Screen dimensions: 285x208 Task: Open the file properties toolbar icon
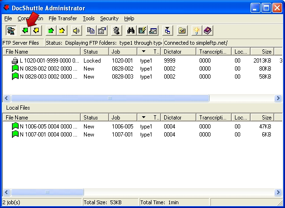[102, 31]
